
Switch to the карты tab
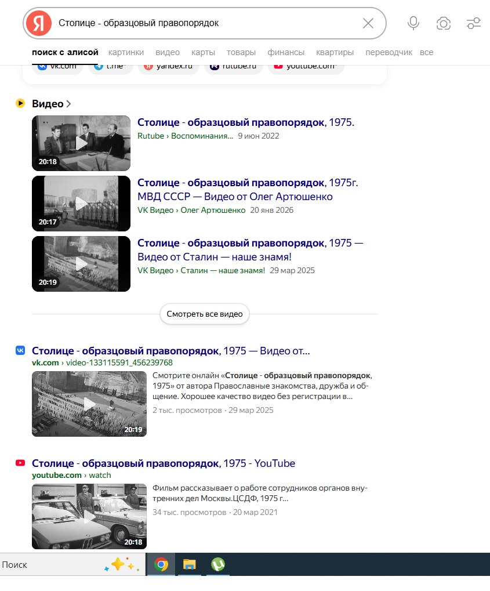[203, 52]
